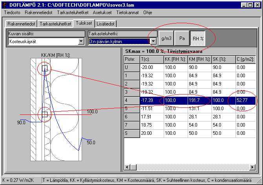Click the upper square marker in the diagram
Image resolution: width=263 pixels, height=185 pixels.
click(x=44, y=69)
